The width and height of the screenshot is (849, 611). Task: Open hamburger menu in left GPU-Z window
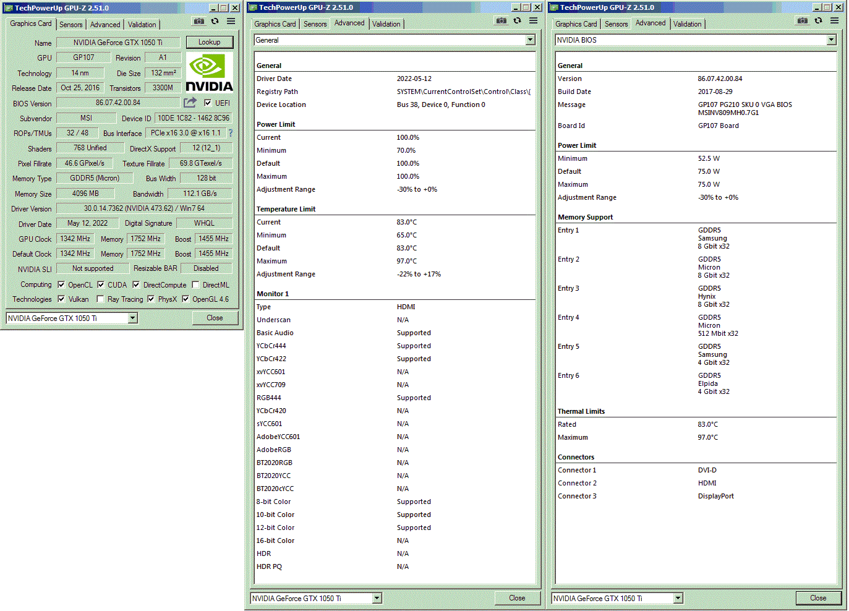(231, 21)
